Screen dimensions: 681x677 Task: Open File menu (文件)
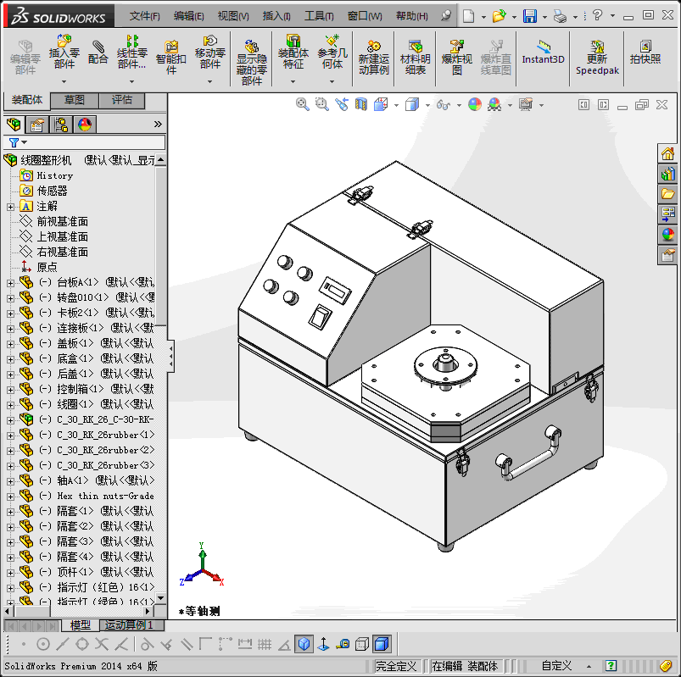145,16
